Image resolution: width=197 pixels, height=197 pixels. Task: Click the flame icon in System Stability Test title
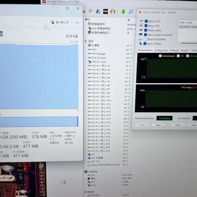tap(140, 12)
